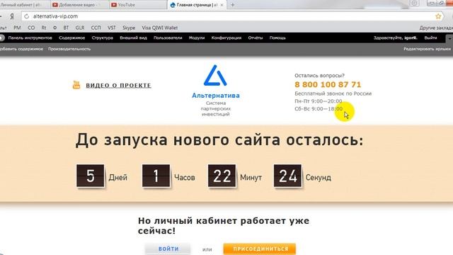Image resolution: width=453 pixels, height=255 pixels.
Task: Click the phone number 8 800 100 87 71
Action: [x=328, y=84]
